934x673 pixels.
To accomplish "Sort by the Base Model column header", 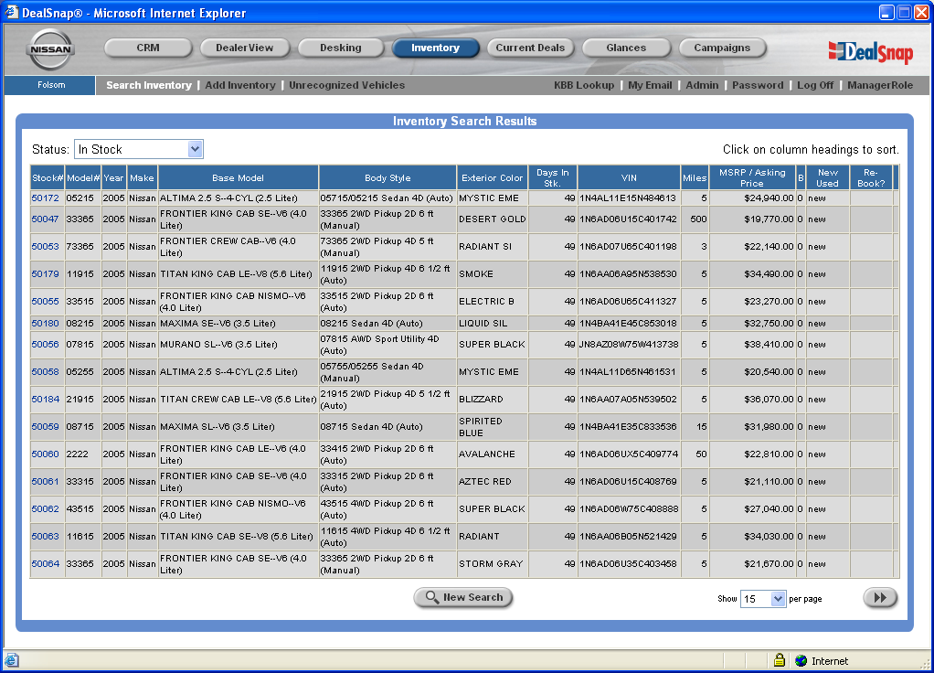I will coord(239,178).
